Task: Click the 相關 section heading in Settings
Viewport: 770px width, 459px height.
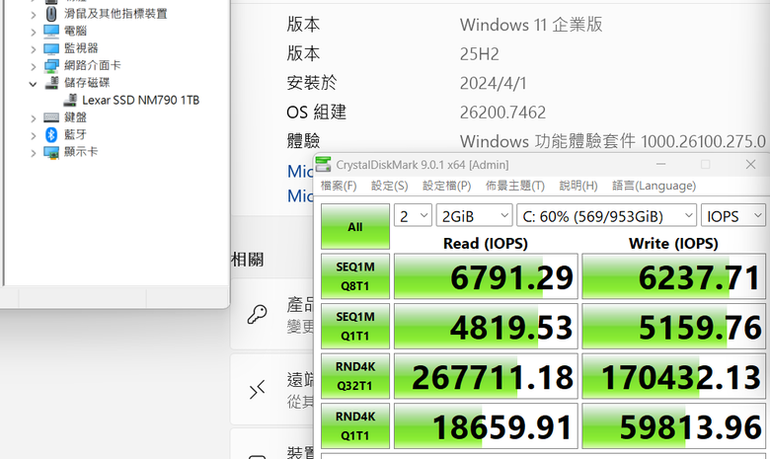Action: coord(248,260)
